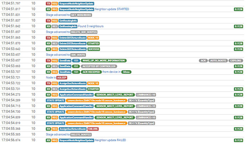
Task: Click the AUTO_ROUTE transmit option tag
Action: pyautogui.click(x=218, y=61)
